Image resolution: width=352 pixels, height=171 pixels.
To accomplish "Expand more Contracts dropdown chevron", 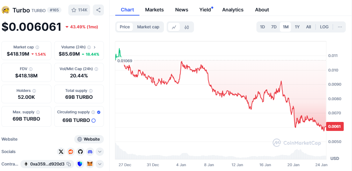I will tap(100, 164).
